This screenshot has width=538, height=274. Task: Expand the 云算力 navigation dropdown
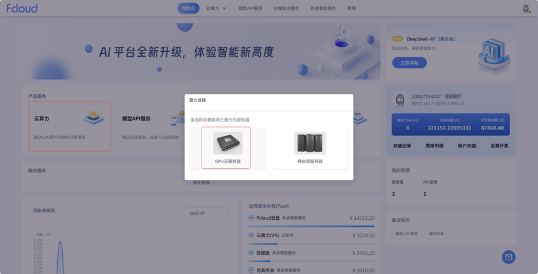(216, 8)
